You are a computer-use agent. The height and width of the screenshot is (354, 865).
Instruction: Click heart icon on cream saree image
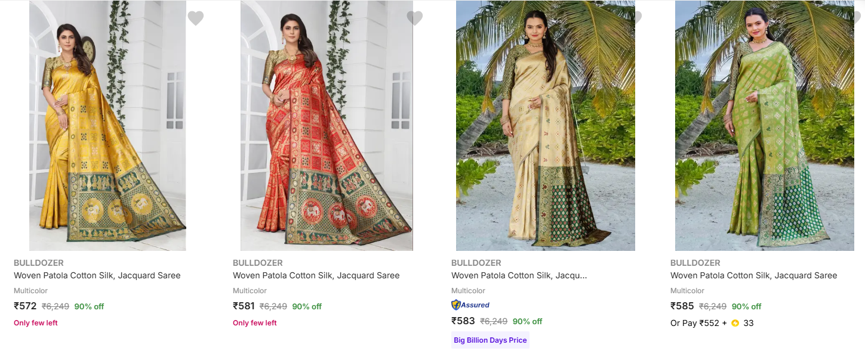click(x=637, y=18)
